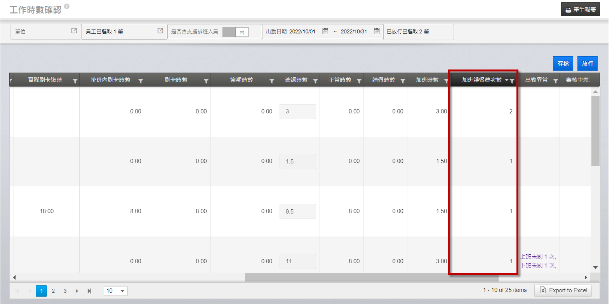Screen dimensions: 612x304
Task: Export the table to Excel
Action: tap(563, 290)
